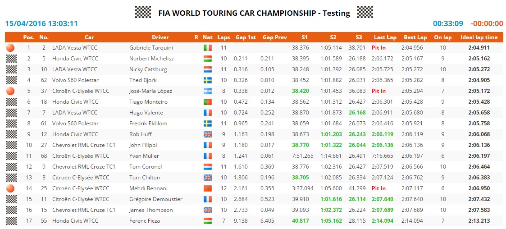The image size is (506, 229).
Task: Click the UK flag beside Rob Huff
Action: [x=207, y=134]
